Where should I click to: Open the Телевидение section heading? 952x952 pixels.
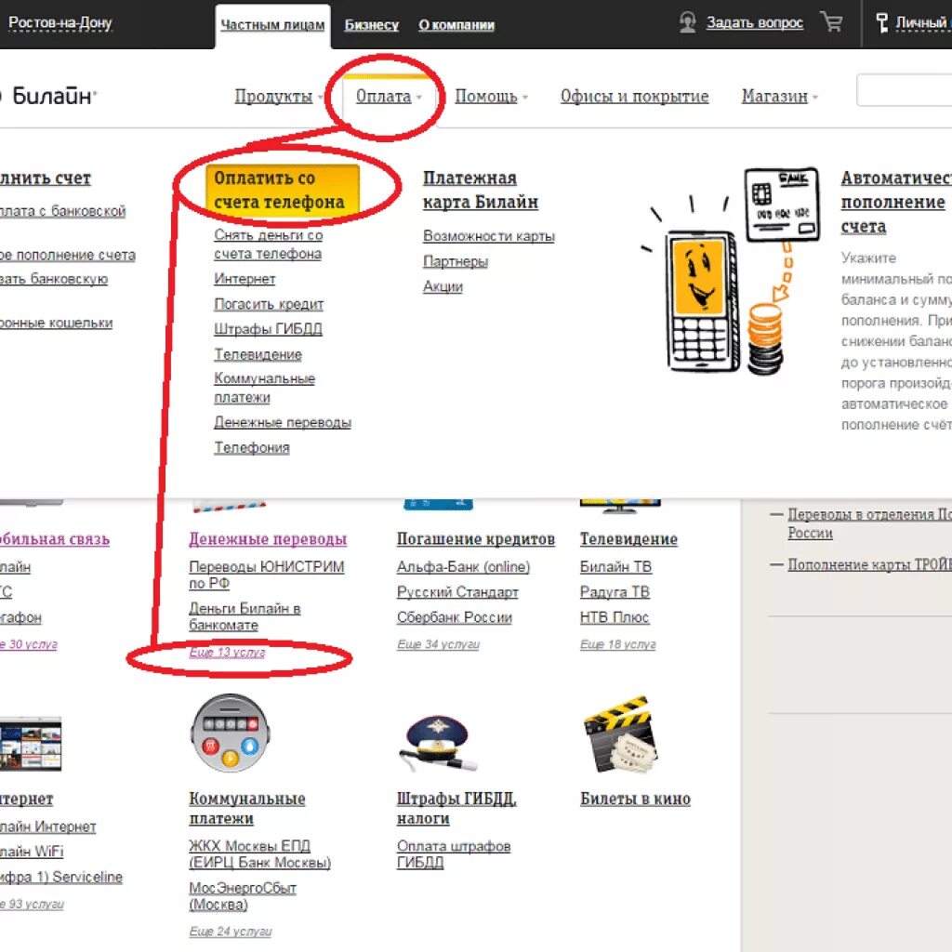coord(628,538)
